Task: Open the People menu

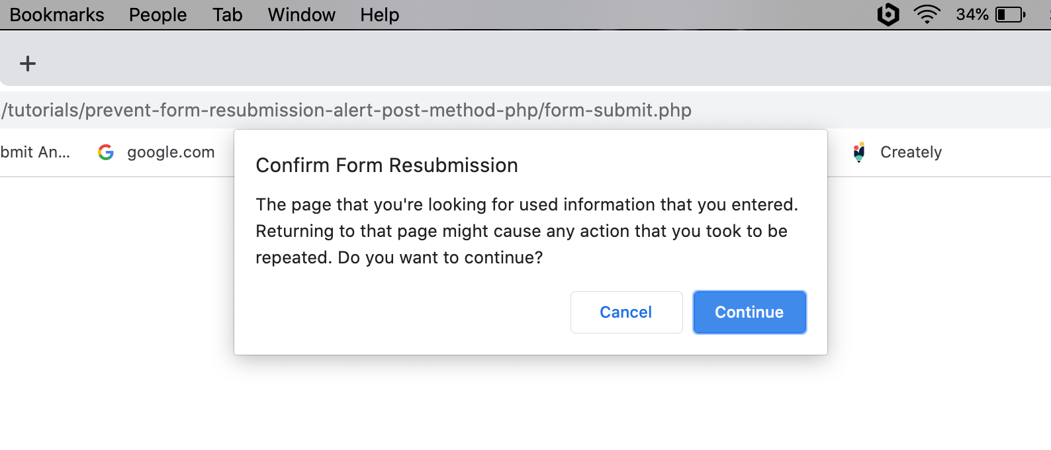Action: point(158,15)
